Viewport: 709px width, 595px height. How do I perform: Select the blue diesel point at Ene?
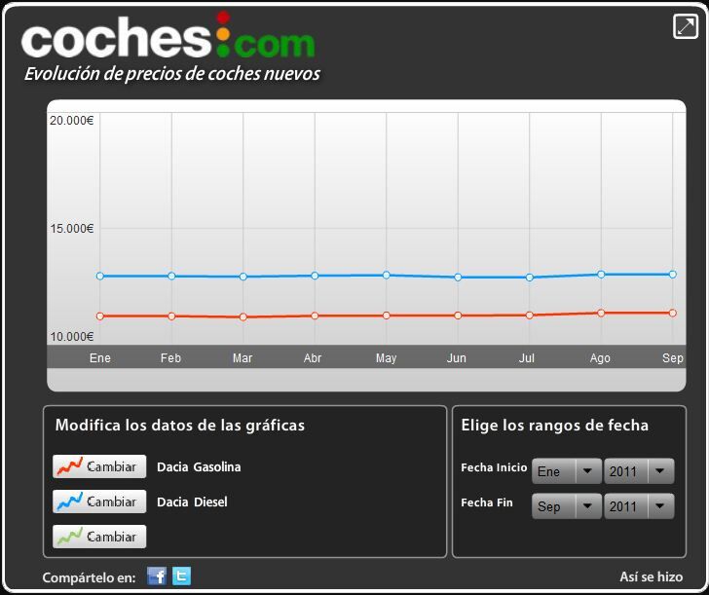tap(99, 276)
